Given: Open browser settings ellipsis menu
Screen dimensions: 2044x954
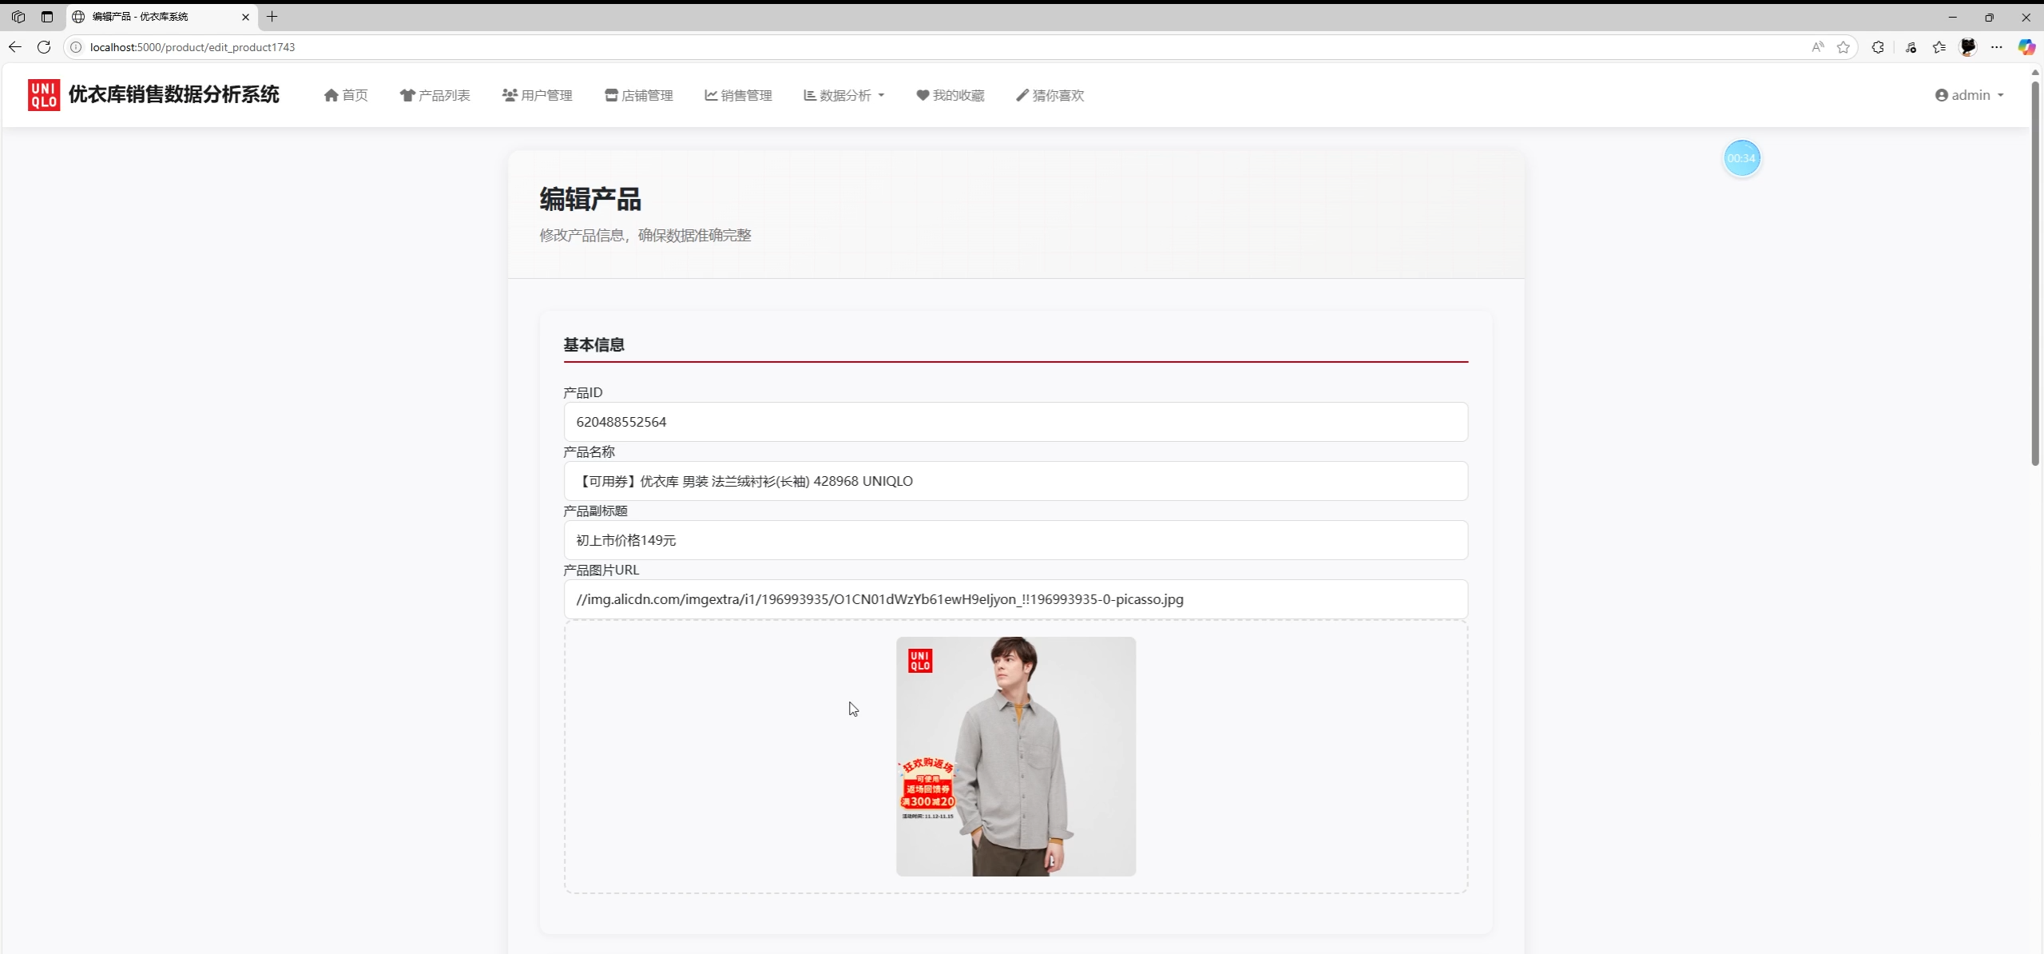Looking at the screenshot, I should 1997,47.
